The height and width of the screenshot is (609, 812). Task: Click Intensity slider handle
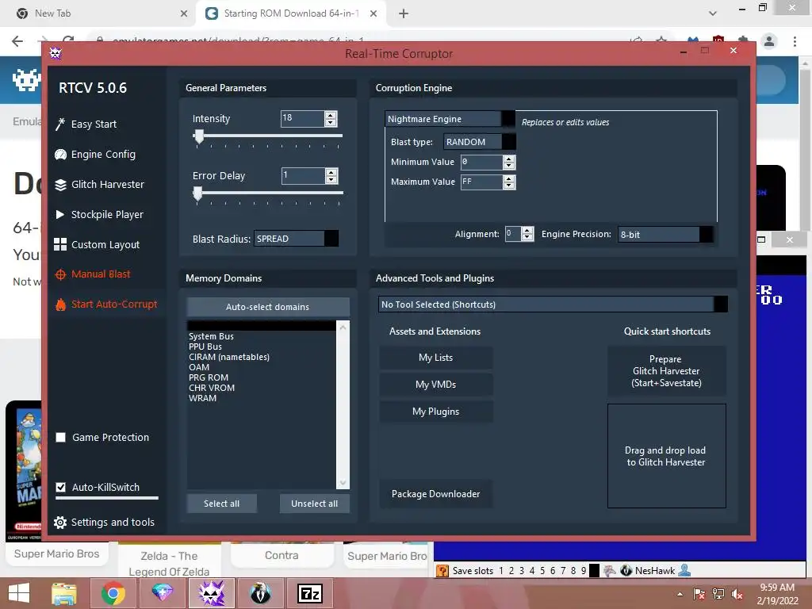click(198, 136)
